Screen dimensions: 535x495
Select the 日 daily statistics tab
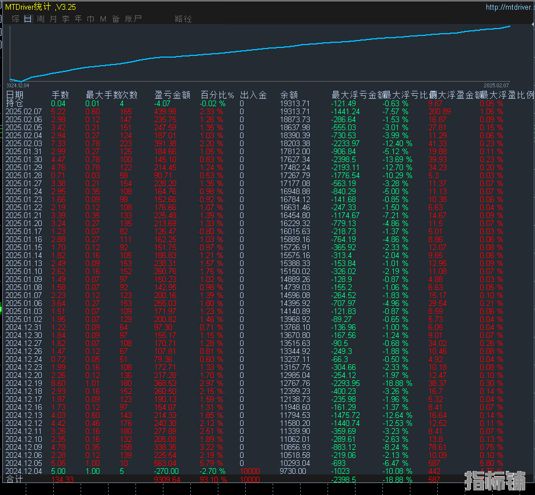coord(28,19)
